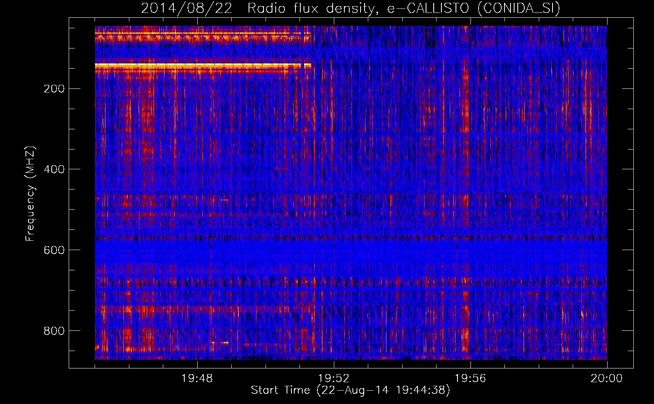Click the 600 frequency tick label
Screen dimensions: 654x404
coord(54,250)
